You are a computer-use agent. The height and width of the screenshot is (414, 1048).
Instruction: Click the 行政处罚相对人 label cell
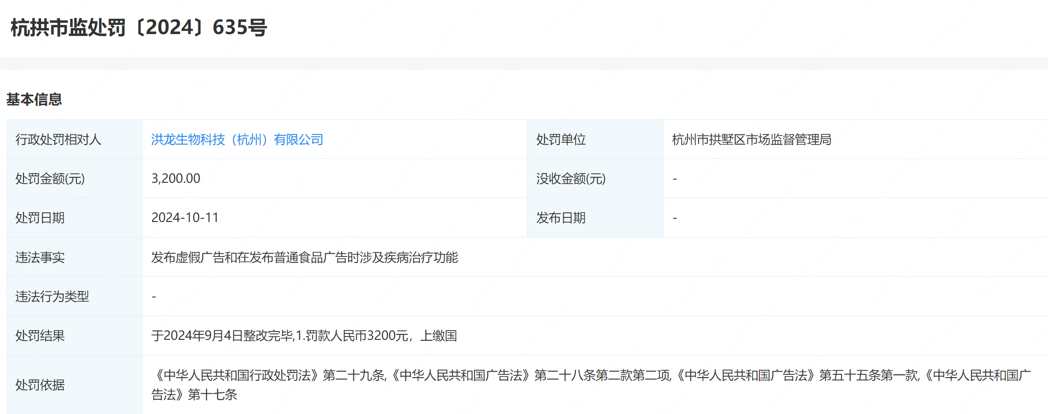tap(58, 140)
